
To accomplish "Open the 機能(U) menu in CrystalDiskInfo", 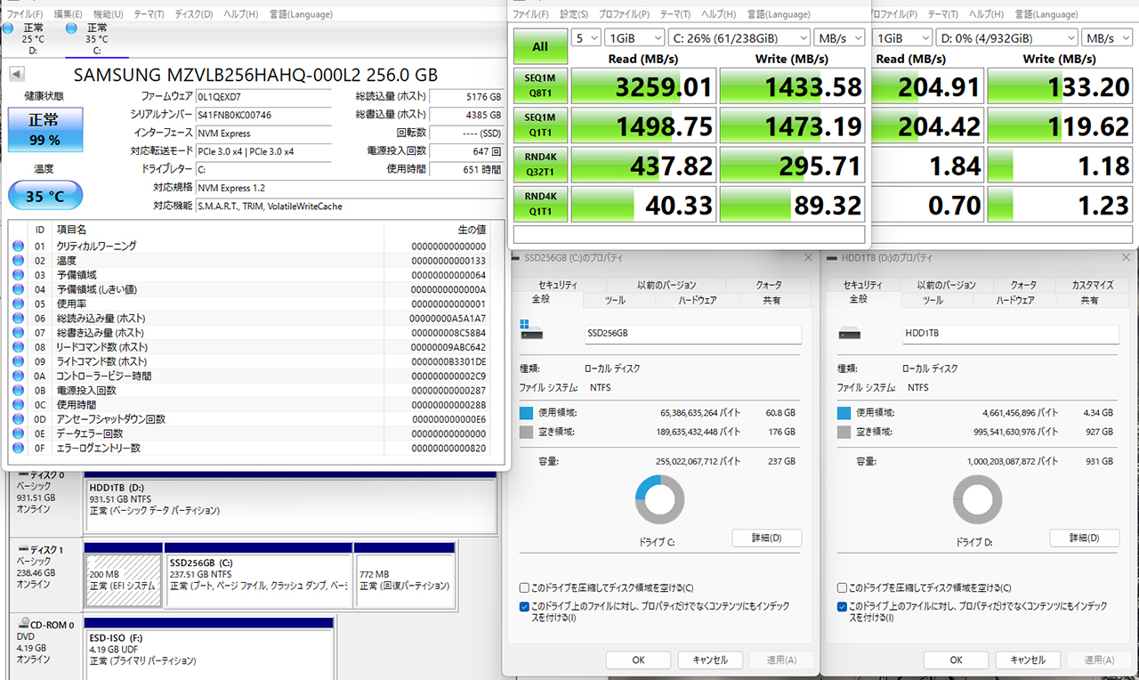I will click(x=109, y=14).
